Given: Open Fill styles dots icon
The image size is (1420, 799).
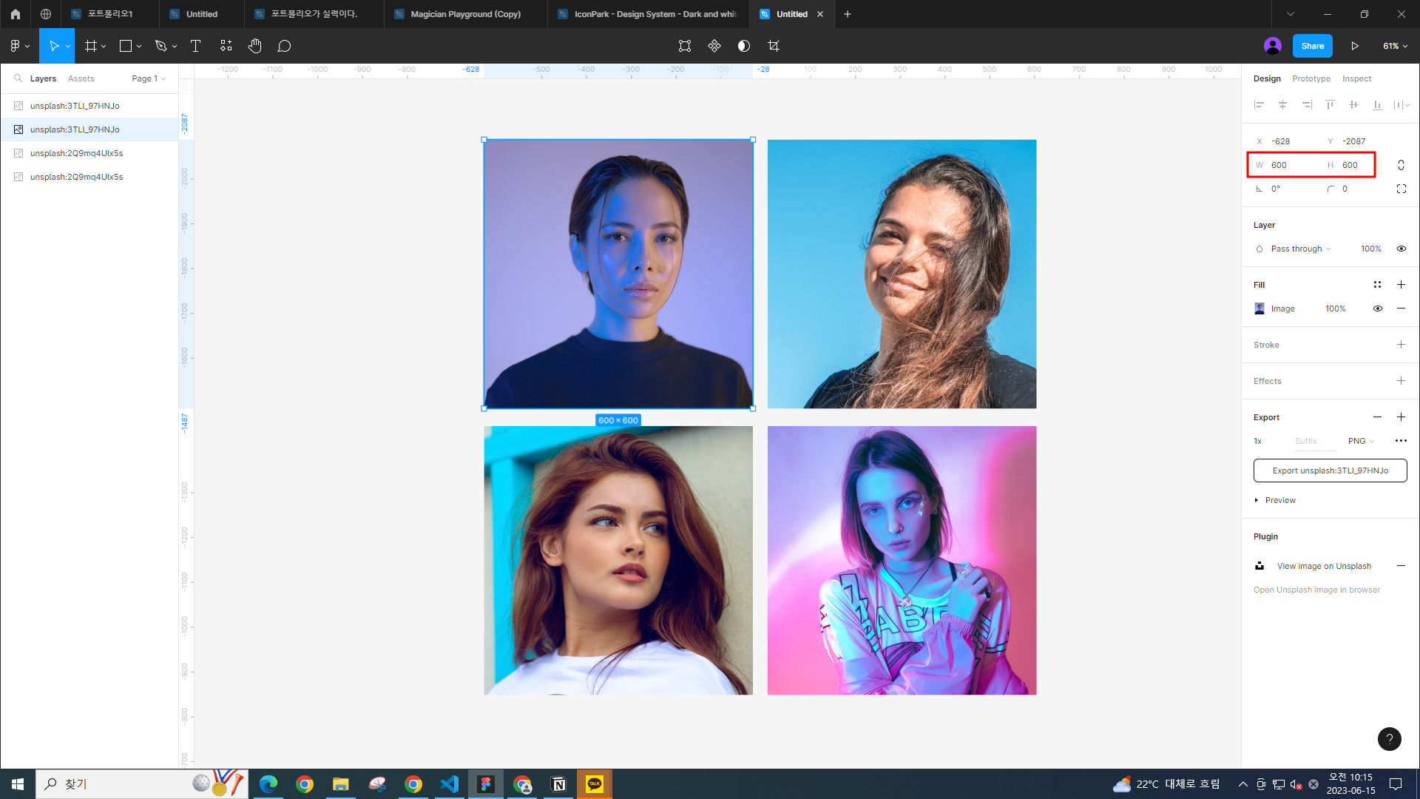Looking at the screenshot, I should (x=1377, y=285).
